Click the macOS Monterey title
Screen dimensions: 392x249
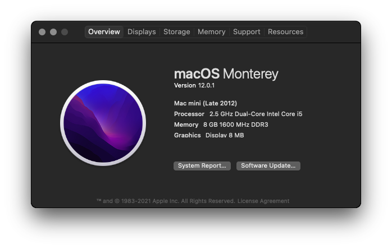click(226, 74)
